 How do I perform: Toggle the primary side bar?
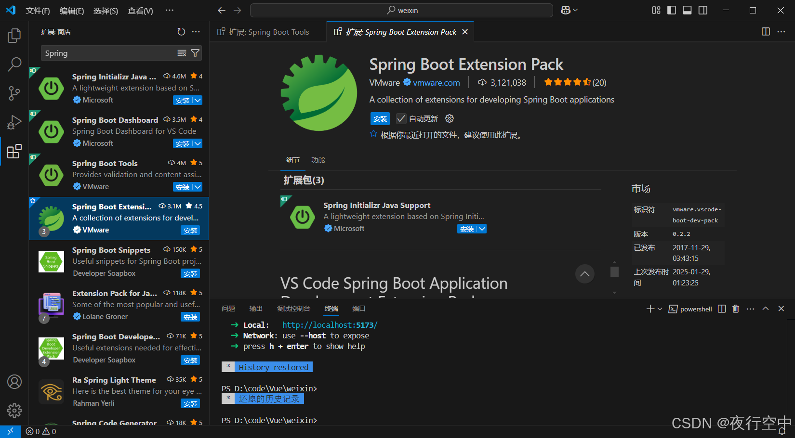(672, 10)
